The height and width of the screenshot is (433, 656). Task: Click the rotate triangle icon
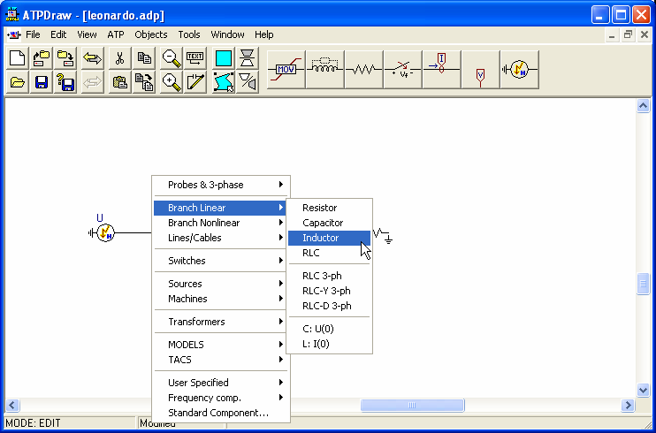click(x=248, y=81)
